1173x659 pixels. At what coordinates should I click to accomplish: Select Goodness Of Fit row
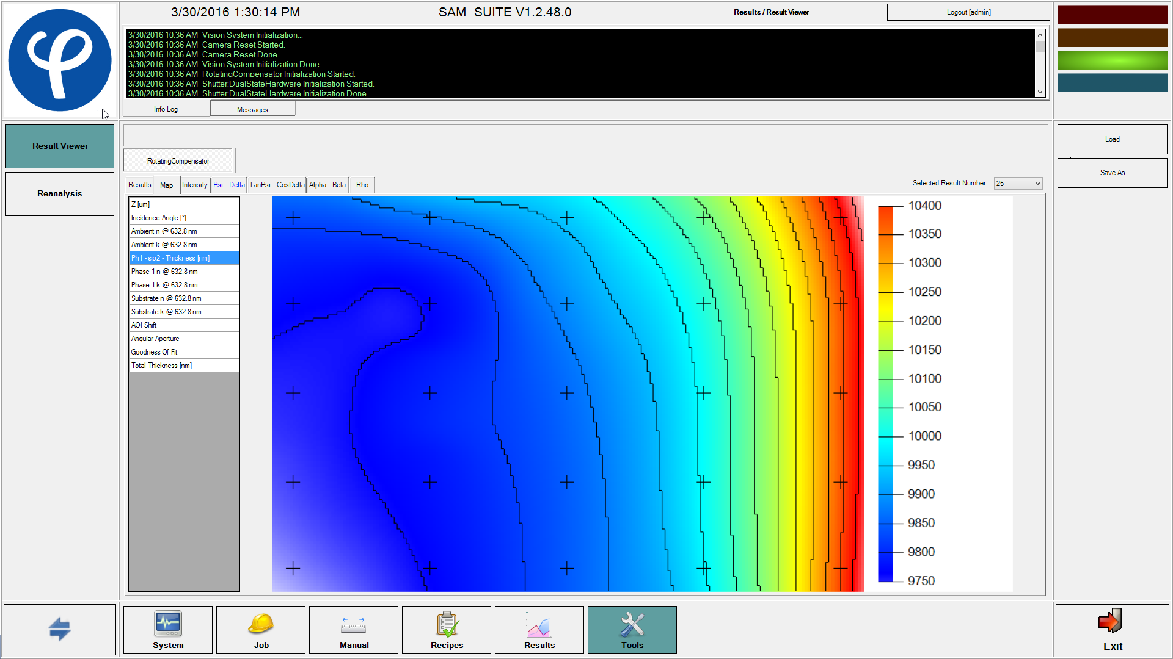(184, 352)
